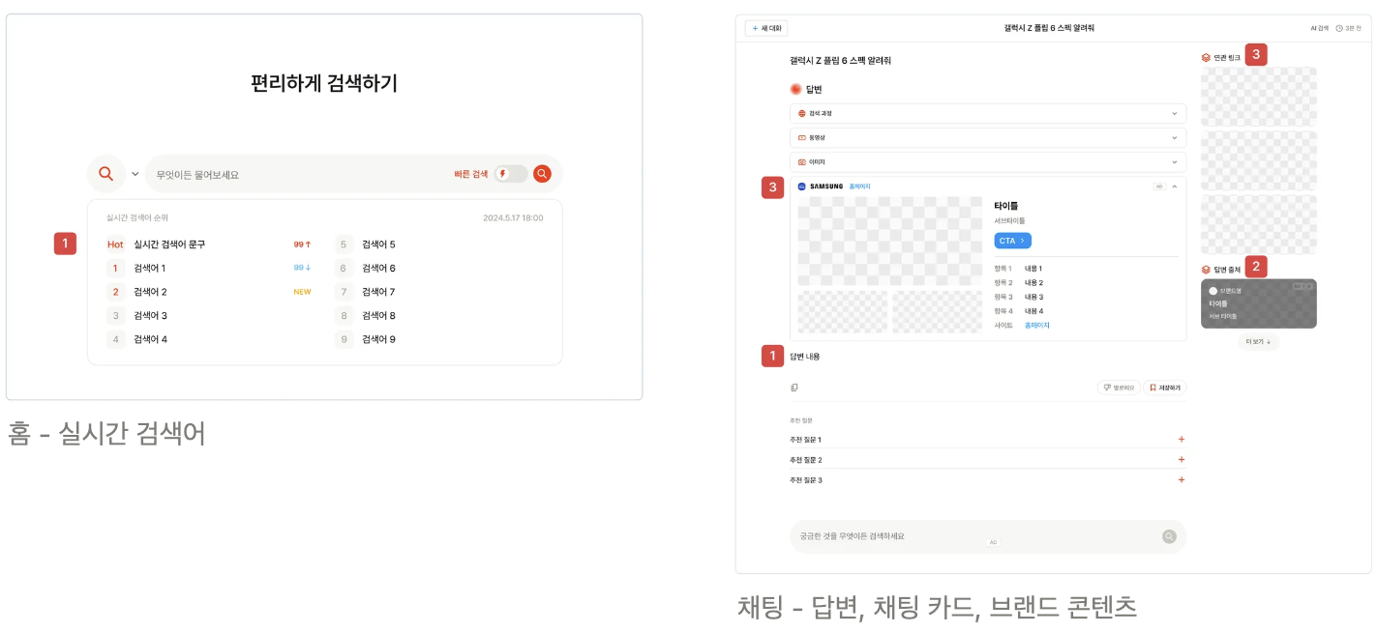
Task: Select trending keyword 검색어 5
Action: (x=378, y=244)
